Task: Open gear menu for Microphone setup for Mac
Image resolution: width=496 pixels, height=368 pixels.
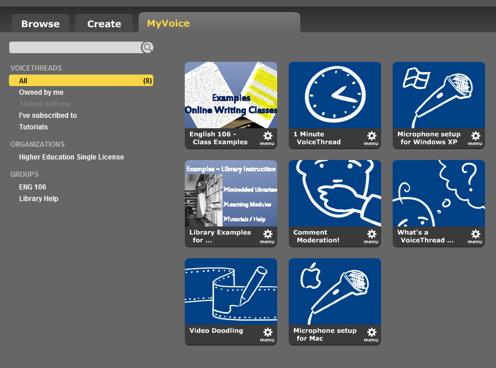Action: point(371,334)
